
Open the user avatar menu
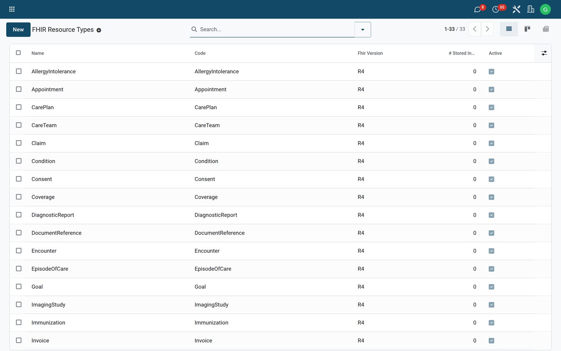point(545,9)
